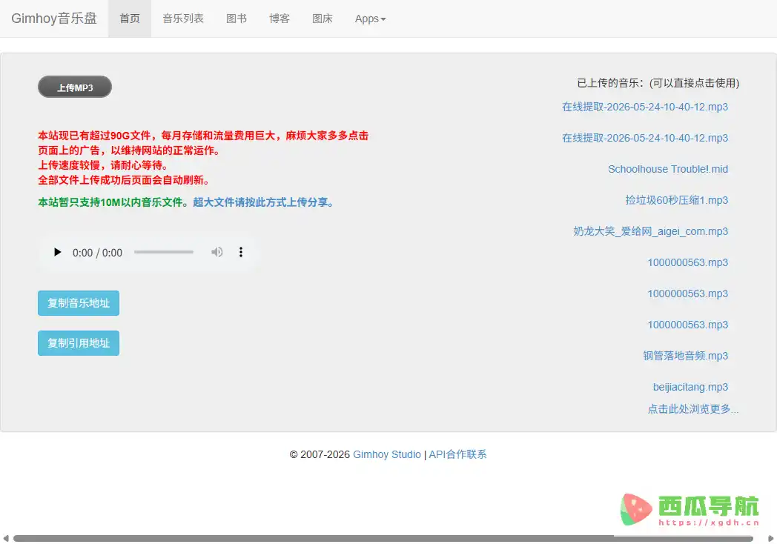Open the 音乐列表 nav item
777x544 pixels.
(183, 19)
